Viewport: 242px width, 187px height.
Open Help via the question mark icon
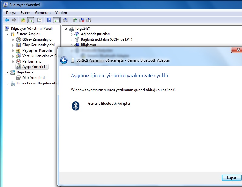click(49, 20)
